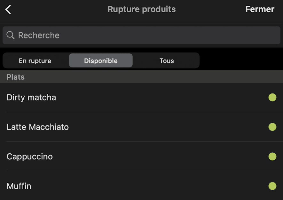Toggle availability dot next to Cappuccino

pyautogui.click(x=272, y=156)
